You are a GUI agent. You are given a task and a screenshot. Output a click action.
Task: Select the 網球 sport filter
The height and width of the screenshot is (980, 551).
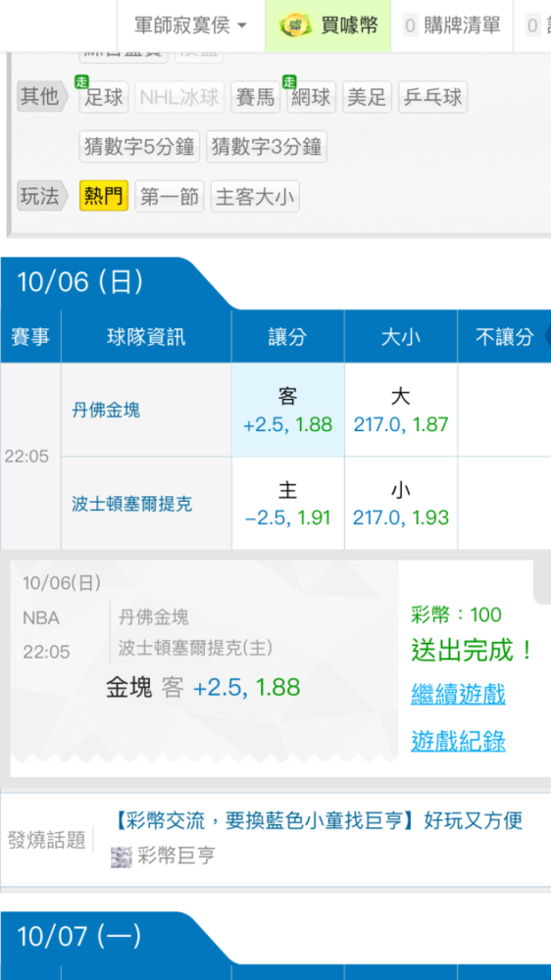coord(312,97)
